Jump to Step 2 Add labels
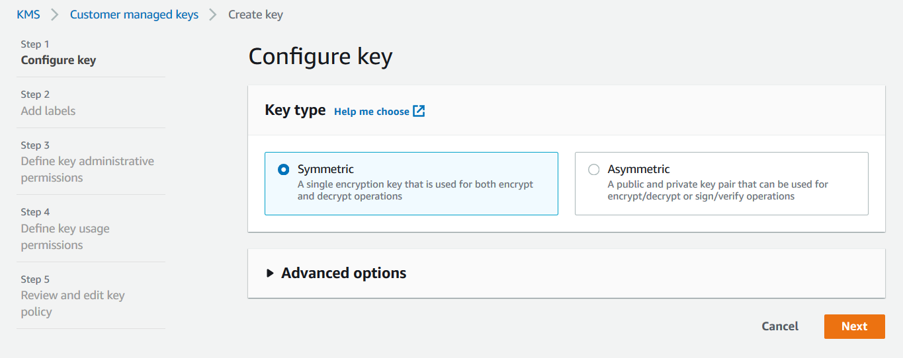 pos(48,110)
